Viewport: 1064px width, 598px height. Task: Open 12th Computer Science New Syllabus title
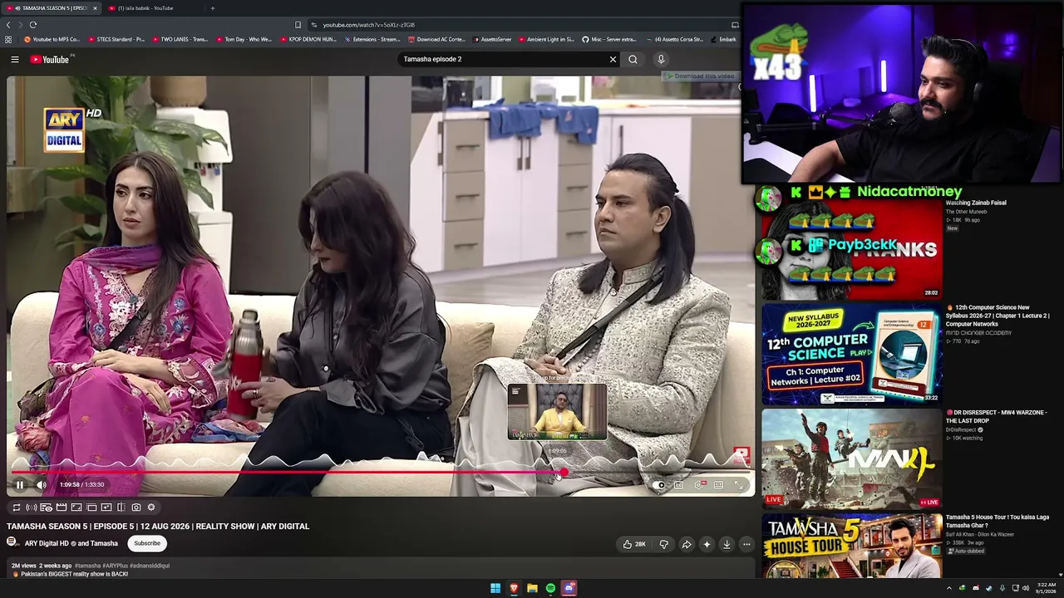click(997, 315)
